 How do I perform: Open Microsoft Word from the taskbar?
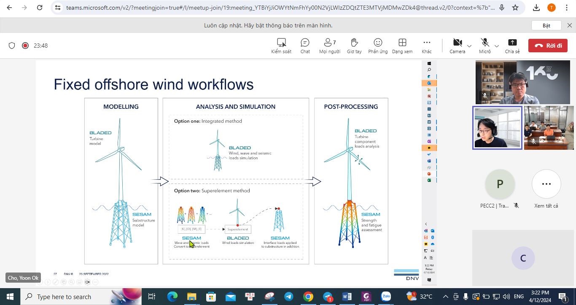[347, 297]
